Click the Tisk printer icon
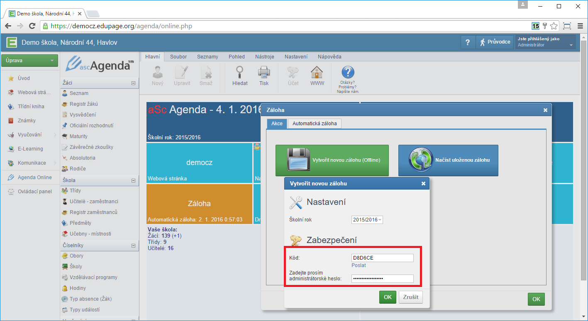588x321 pixels. tap(264, 72)
